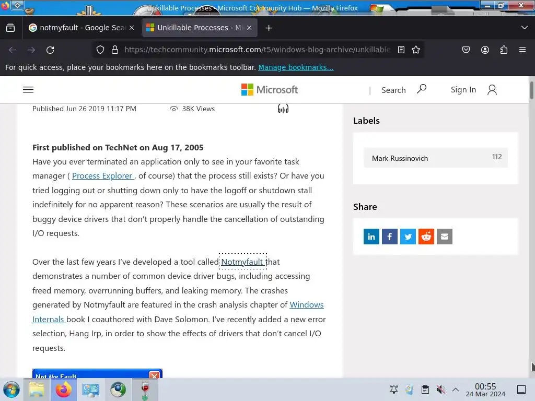Show site security padlock info
535x401 pixels.
[x=115, y=50]
